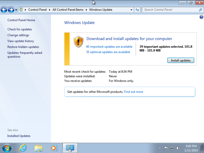Show hidden tray icons arrow
Screen dimensions: 204x153
tap(160, 148)
